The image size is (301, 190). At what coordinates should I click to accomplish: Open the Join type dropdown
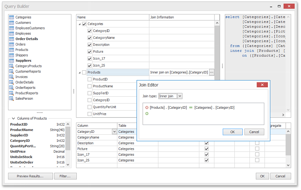pos(180,96)
